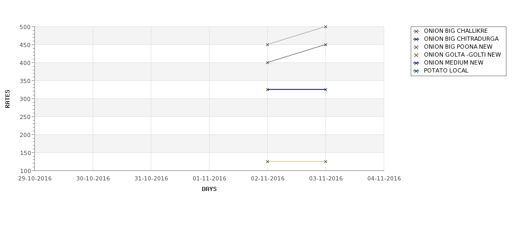This screenshot has width=516, height=227.
Task: Click yellow line marker at 125 on 03-11-2016
Action: pos(326,161)
